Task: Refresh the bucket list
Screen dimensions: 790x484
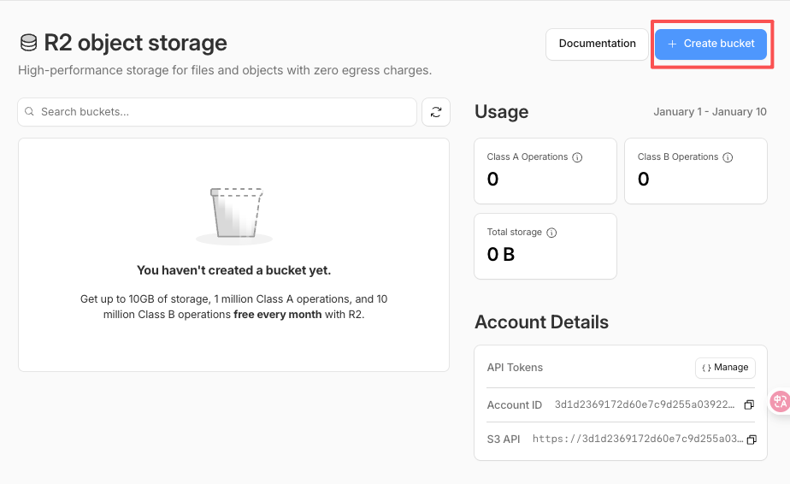Action: coord(436,112)
